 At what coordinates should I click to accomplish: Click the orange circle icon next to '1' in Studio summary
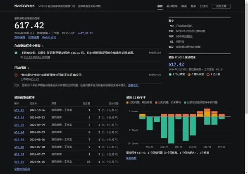click(x=208, y=74)
